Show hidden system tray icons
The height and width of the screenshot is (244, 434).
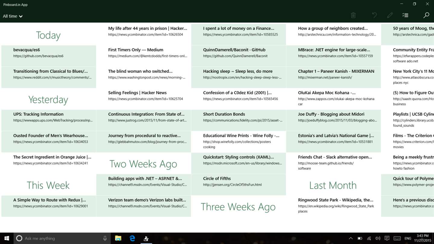[351, 238]
